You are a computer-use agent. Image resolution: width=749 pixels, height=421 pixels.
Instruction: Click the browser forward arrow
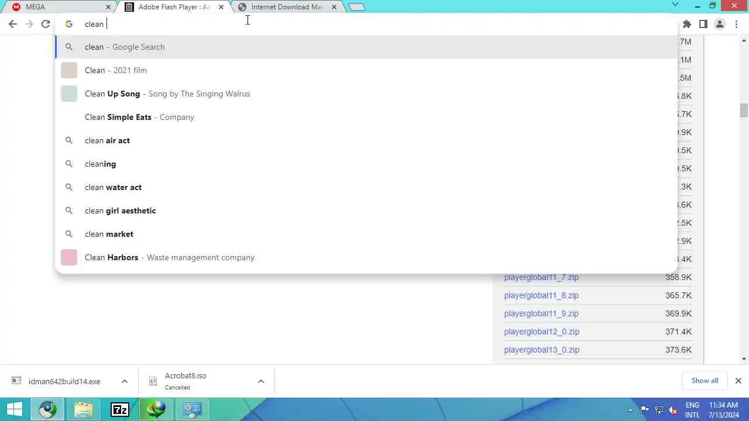29,24
